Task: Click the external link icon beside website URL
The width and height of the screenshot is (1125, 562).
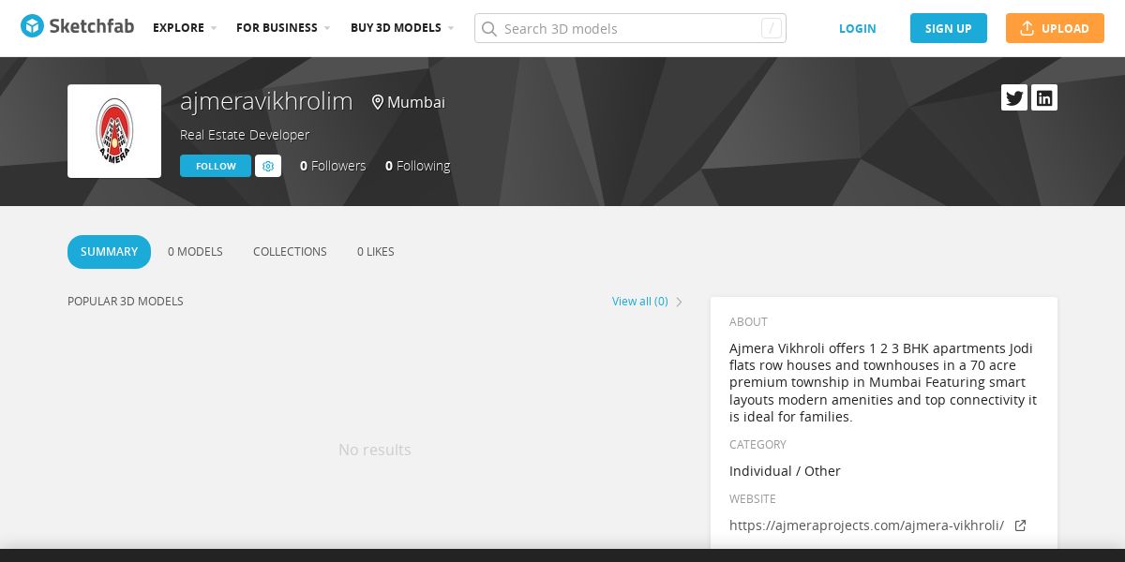Action: tap(1020, 525)
